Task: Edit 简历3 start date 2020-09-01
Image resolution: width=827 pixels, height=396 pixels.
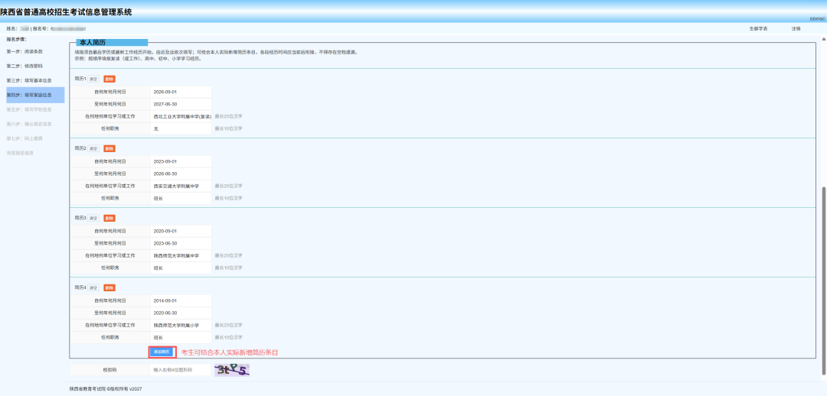Action: (181, 231)
